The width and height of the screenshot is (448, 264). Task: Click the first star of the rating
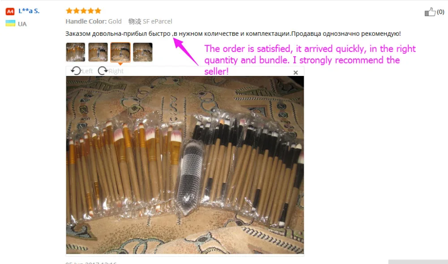69,11
